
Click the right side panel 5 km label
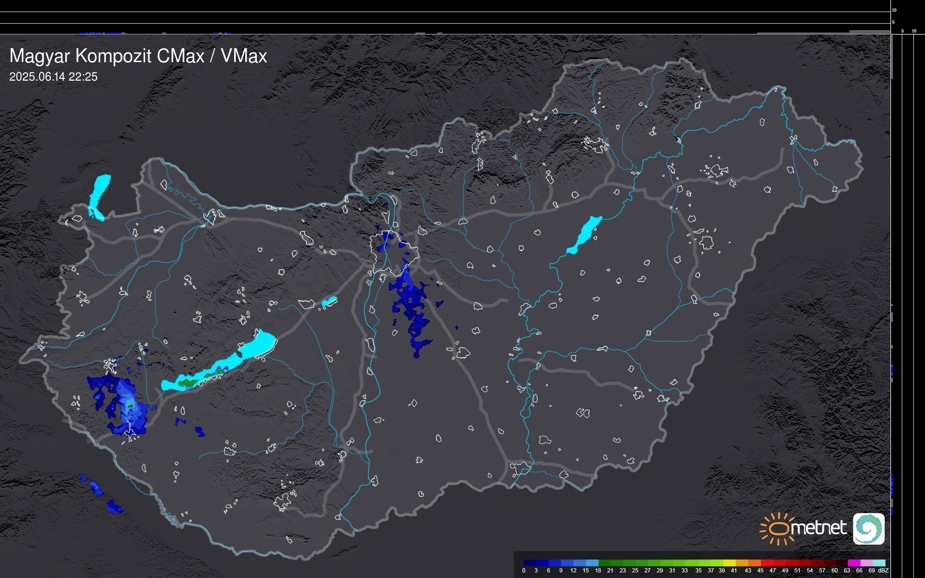[902, 31]
